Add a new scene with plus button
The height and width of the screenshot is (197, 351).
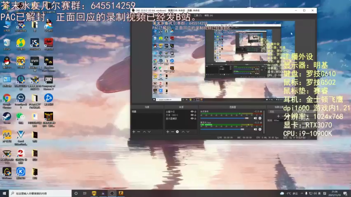134,132
